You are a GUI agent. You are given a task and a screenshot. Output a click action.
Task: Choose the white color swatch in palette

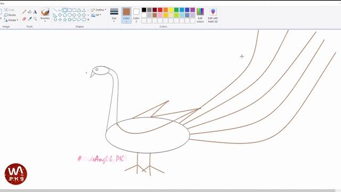tap(144, 15)
